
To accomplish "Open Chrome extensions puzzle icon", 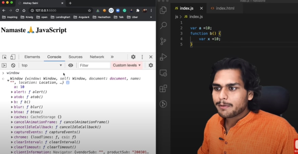I will pos(138,11).
